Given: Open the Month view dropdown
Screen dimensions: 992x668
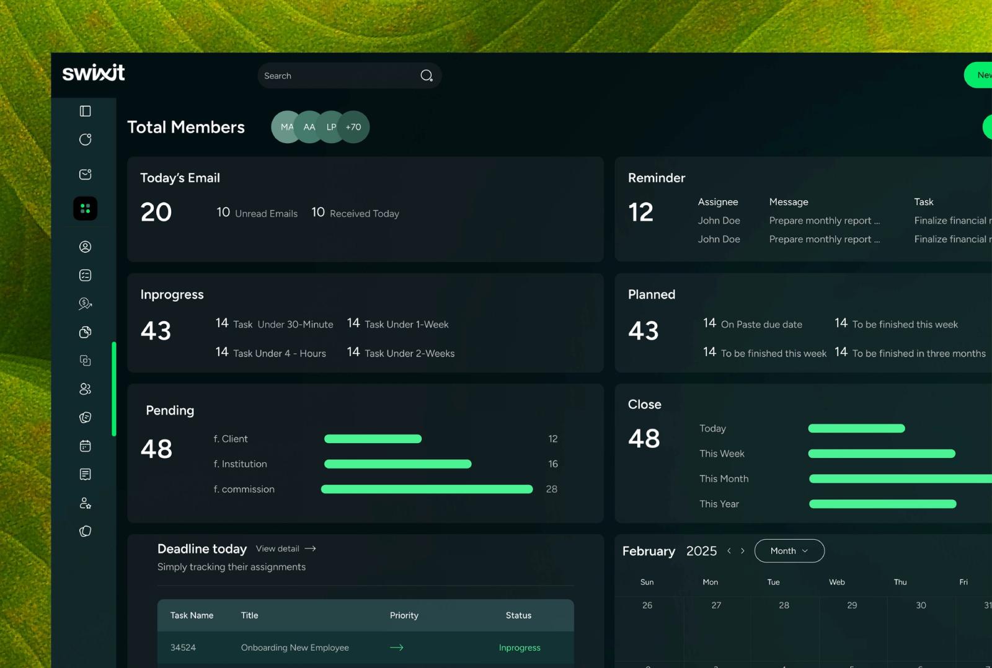Looking at the screenshot, I should coord(789,551).
